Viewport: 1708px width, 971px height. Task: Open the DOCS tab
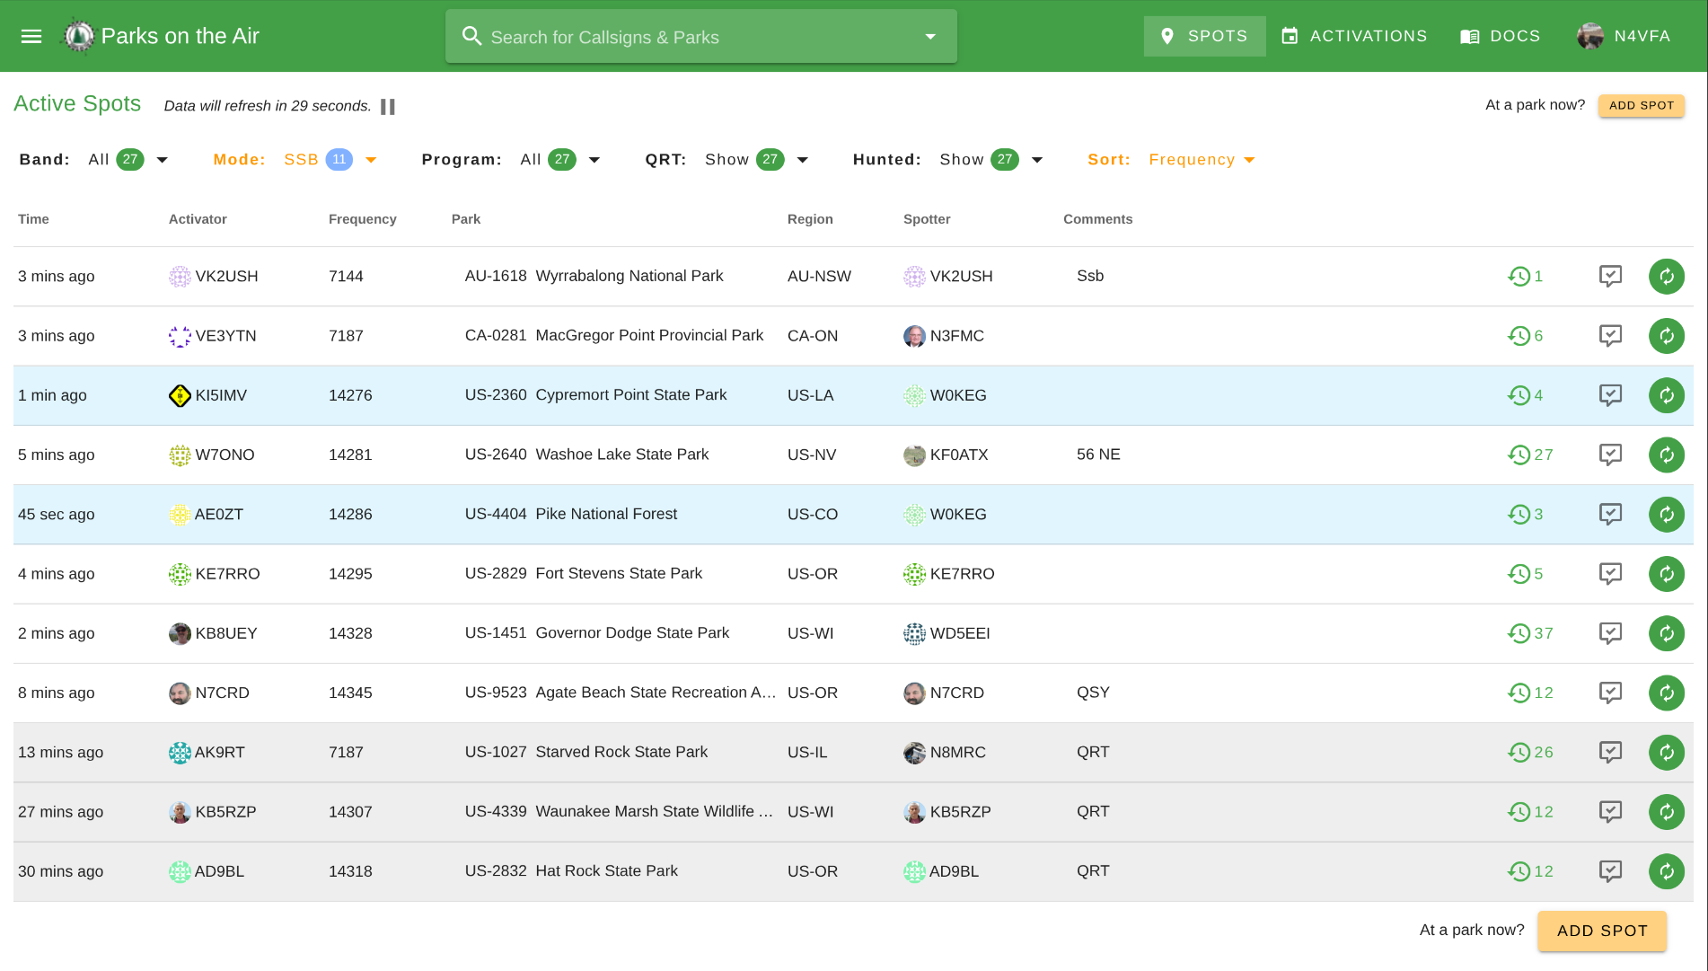(1501, 36)
